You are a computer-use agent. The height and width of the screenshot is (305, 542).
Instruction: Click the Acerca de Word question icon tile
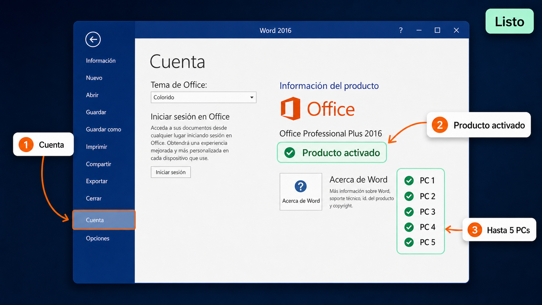click(x=301, y=192)
